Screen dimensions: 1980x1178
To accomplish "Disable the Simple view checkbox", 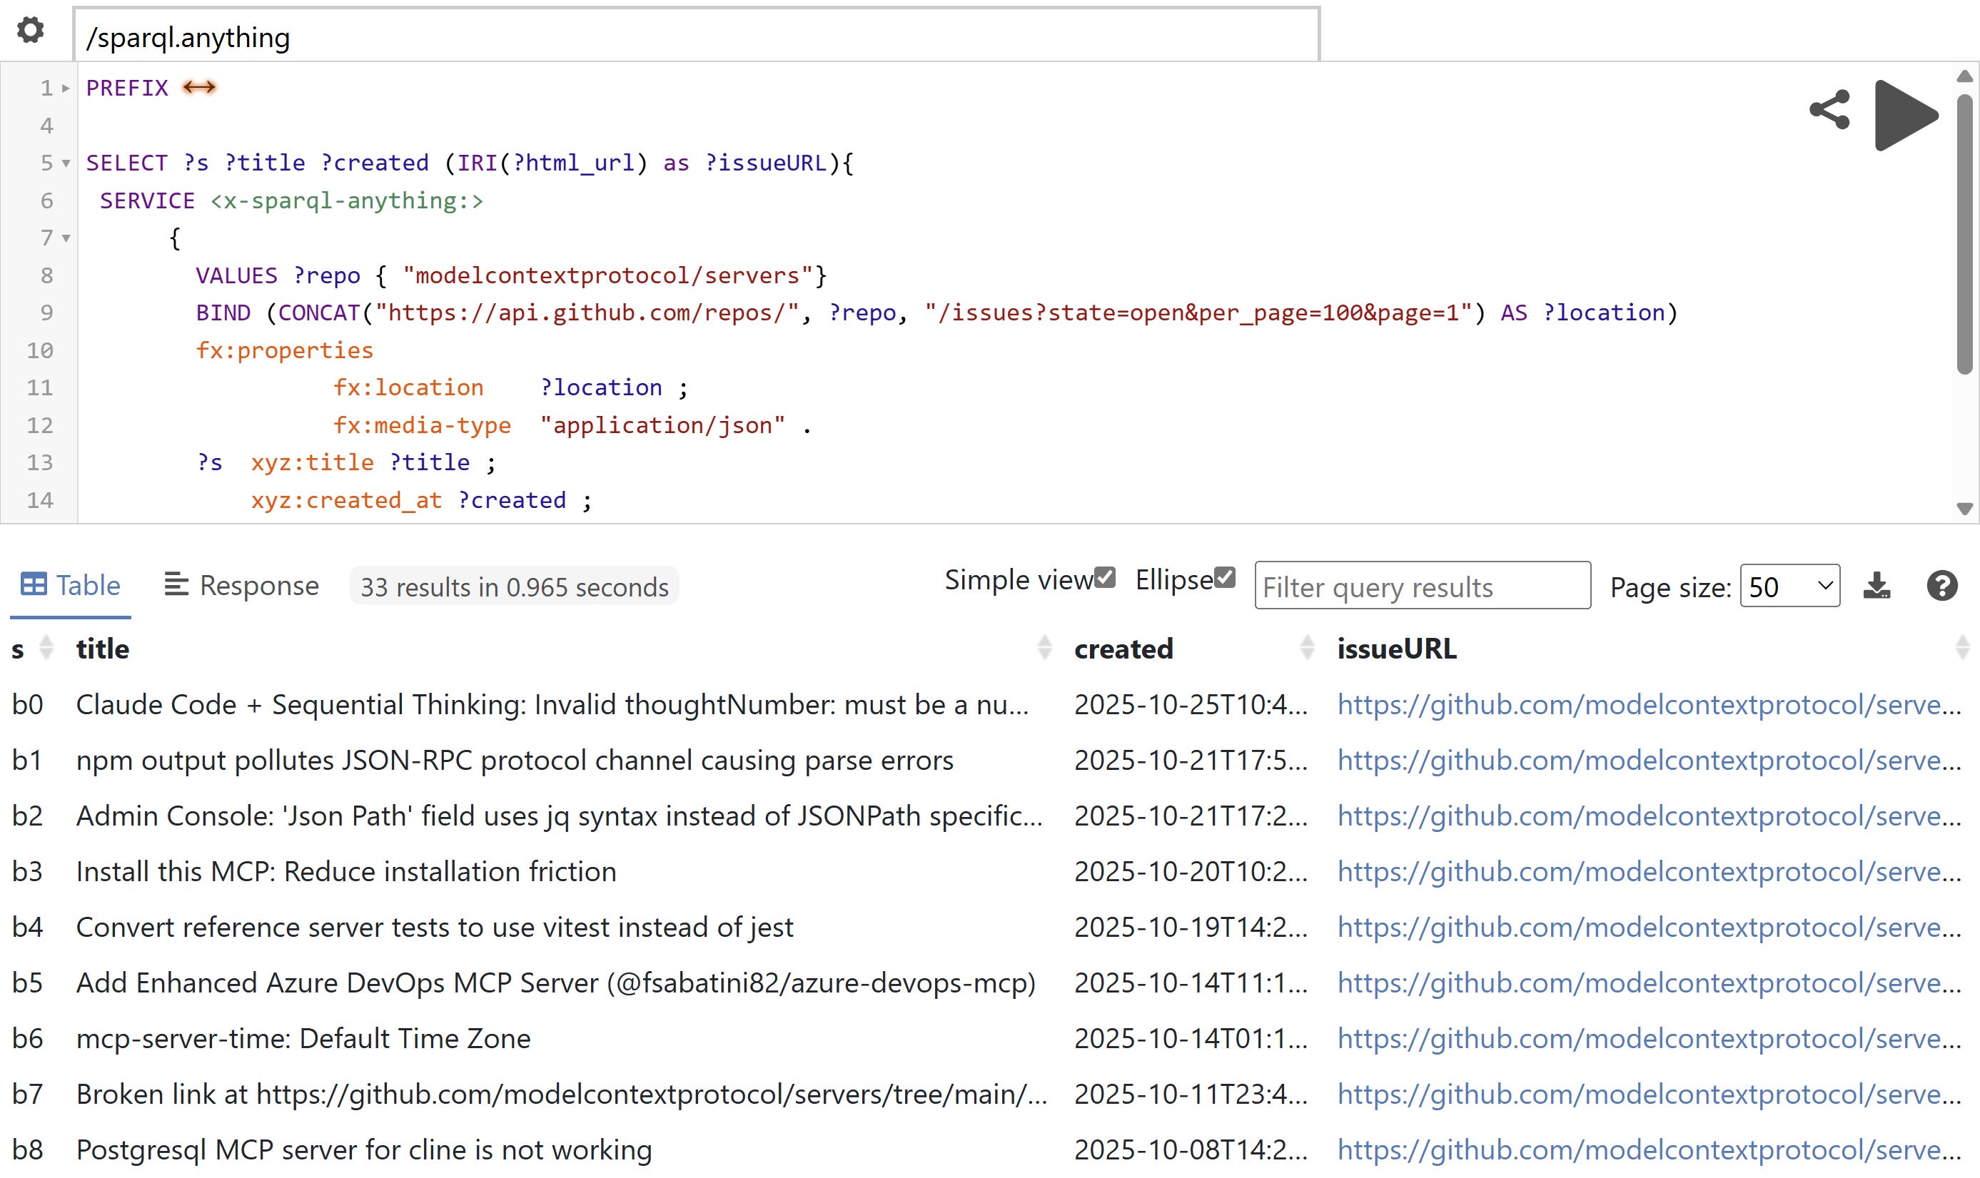I will pos(1104,577).
